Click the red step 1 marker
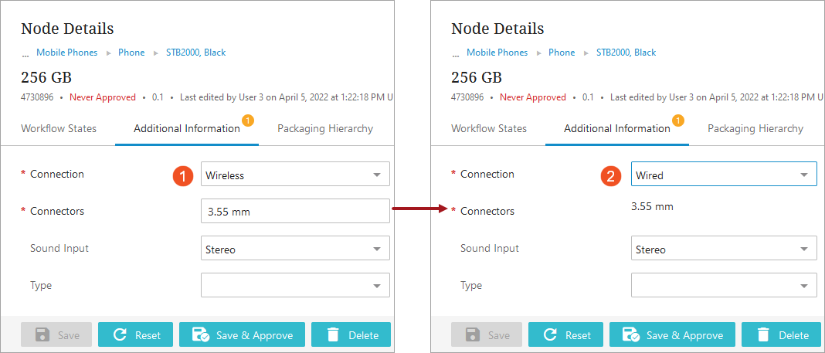Screen dimensions: 825x353 (182, 175)
